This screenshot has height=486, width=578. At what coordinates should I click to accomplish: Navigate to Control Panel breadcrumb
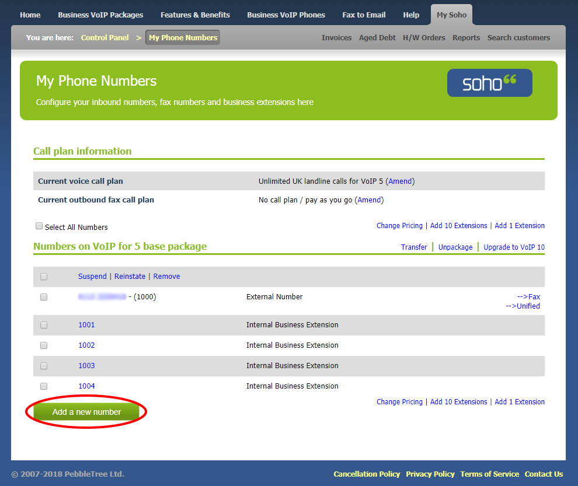coord(105,38)
